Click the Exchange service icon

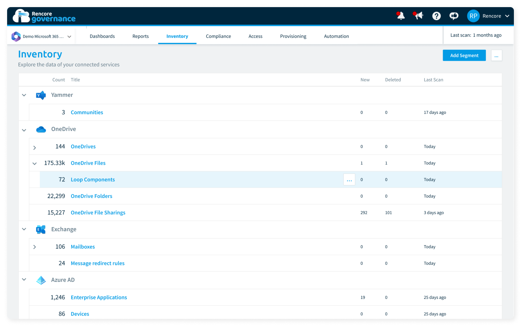pyautogui.click(x=41, y=230)
